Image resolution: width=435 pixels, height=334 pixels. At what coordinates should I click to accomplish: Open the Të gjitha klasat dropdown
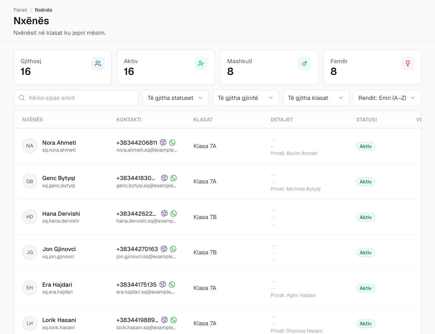[316, 98]
